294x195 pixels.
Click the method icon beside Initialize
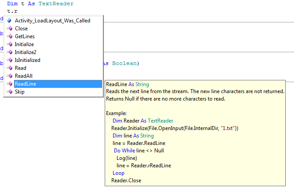(x=10, y=44)
